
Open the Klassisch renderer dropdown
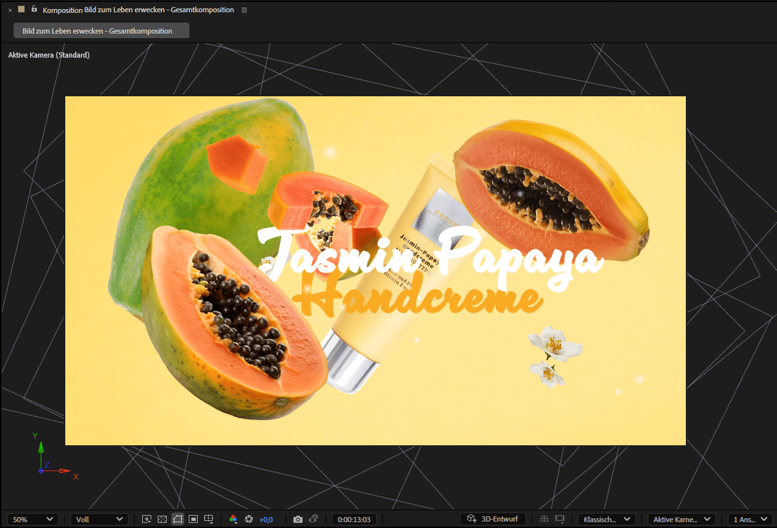[606, 520]
